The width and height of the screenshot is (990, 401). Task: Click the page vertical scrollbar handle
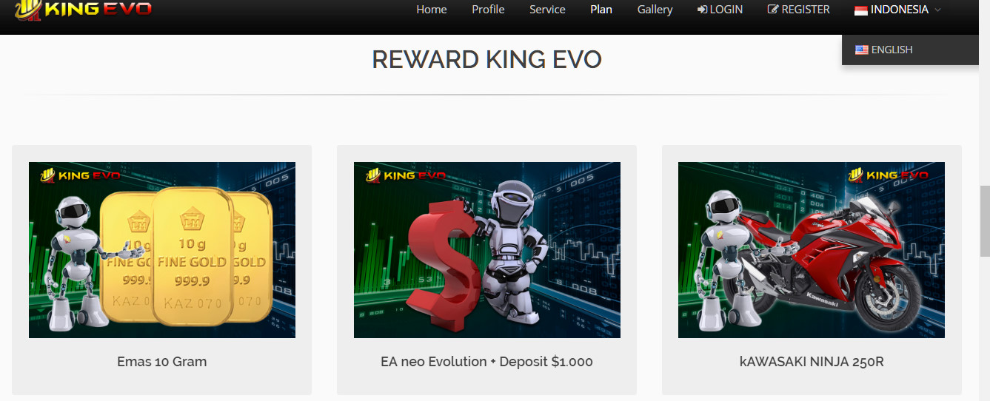[985, 220]
